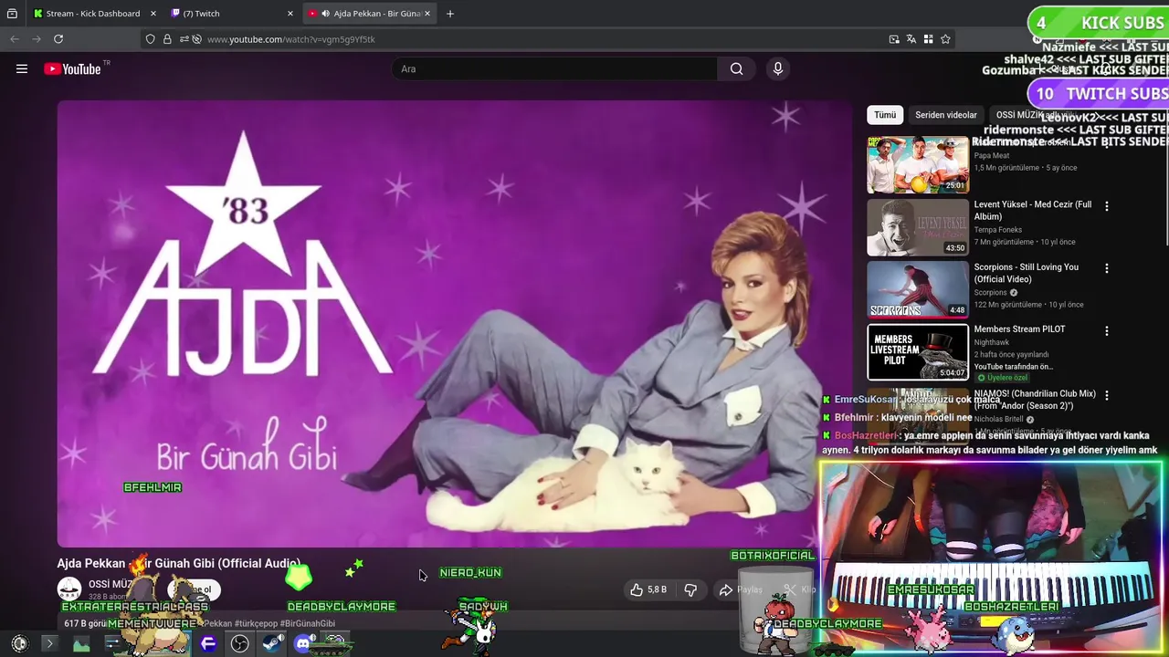Open the Levent Yüksel Med Cezir thumbnail
This screenshot has width=1169, height=657.
coord(918,227)
